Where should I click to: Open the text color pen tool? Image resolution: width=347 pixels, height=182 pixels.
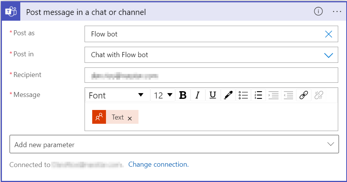tap(228, 95)
